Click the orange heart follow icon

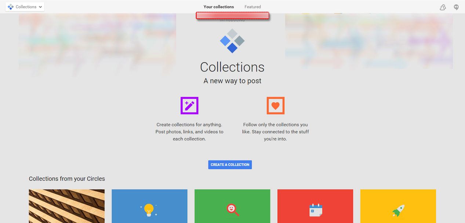276,105
